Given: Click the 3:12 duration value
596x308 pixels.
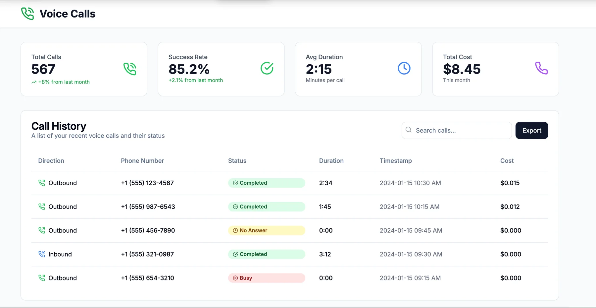Looking at the screenshot, I should point(325,254).
